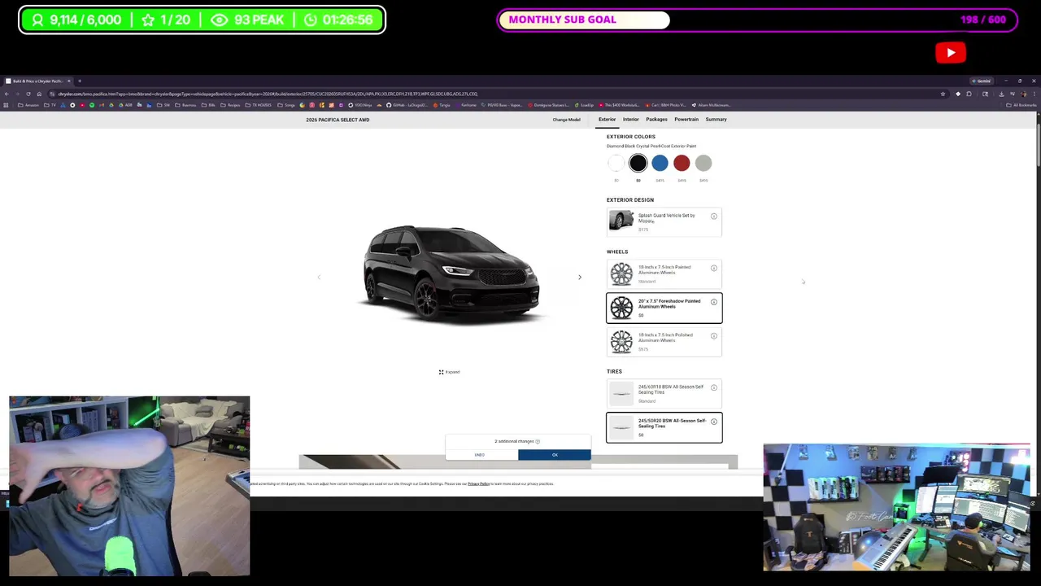Click the browser forward arrow
The image size is (1041, 586).
[x=17, y=94]
